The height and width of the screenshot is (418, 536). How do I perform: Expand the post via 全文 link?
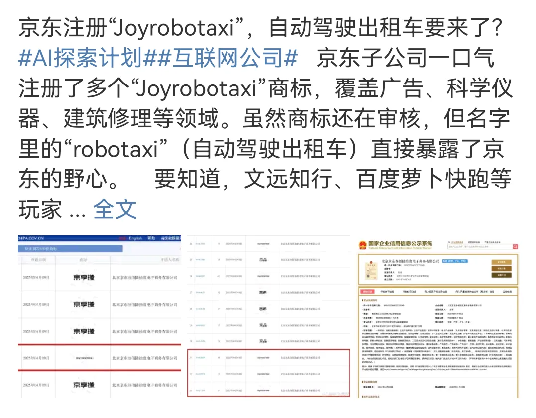[115, 209]
